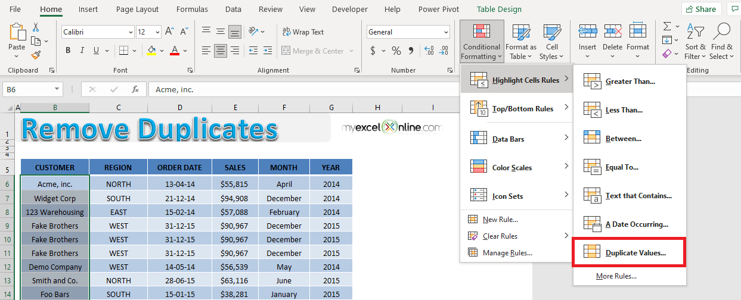This screenshot has width=741, height=300.
Task: Click the Share button
Action: [x=701, y=9]
